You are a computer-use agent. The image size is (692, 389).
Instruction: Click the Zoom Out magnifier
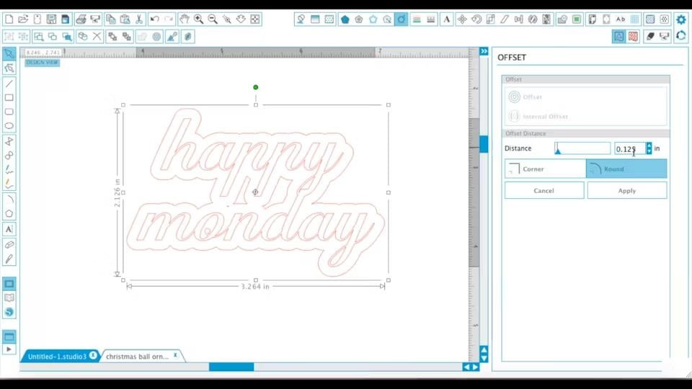[x=213, y=19]
